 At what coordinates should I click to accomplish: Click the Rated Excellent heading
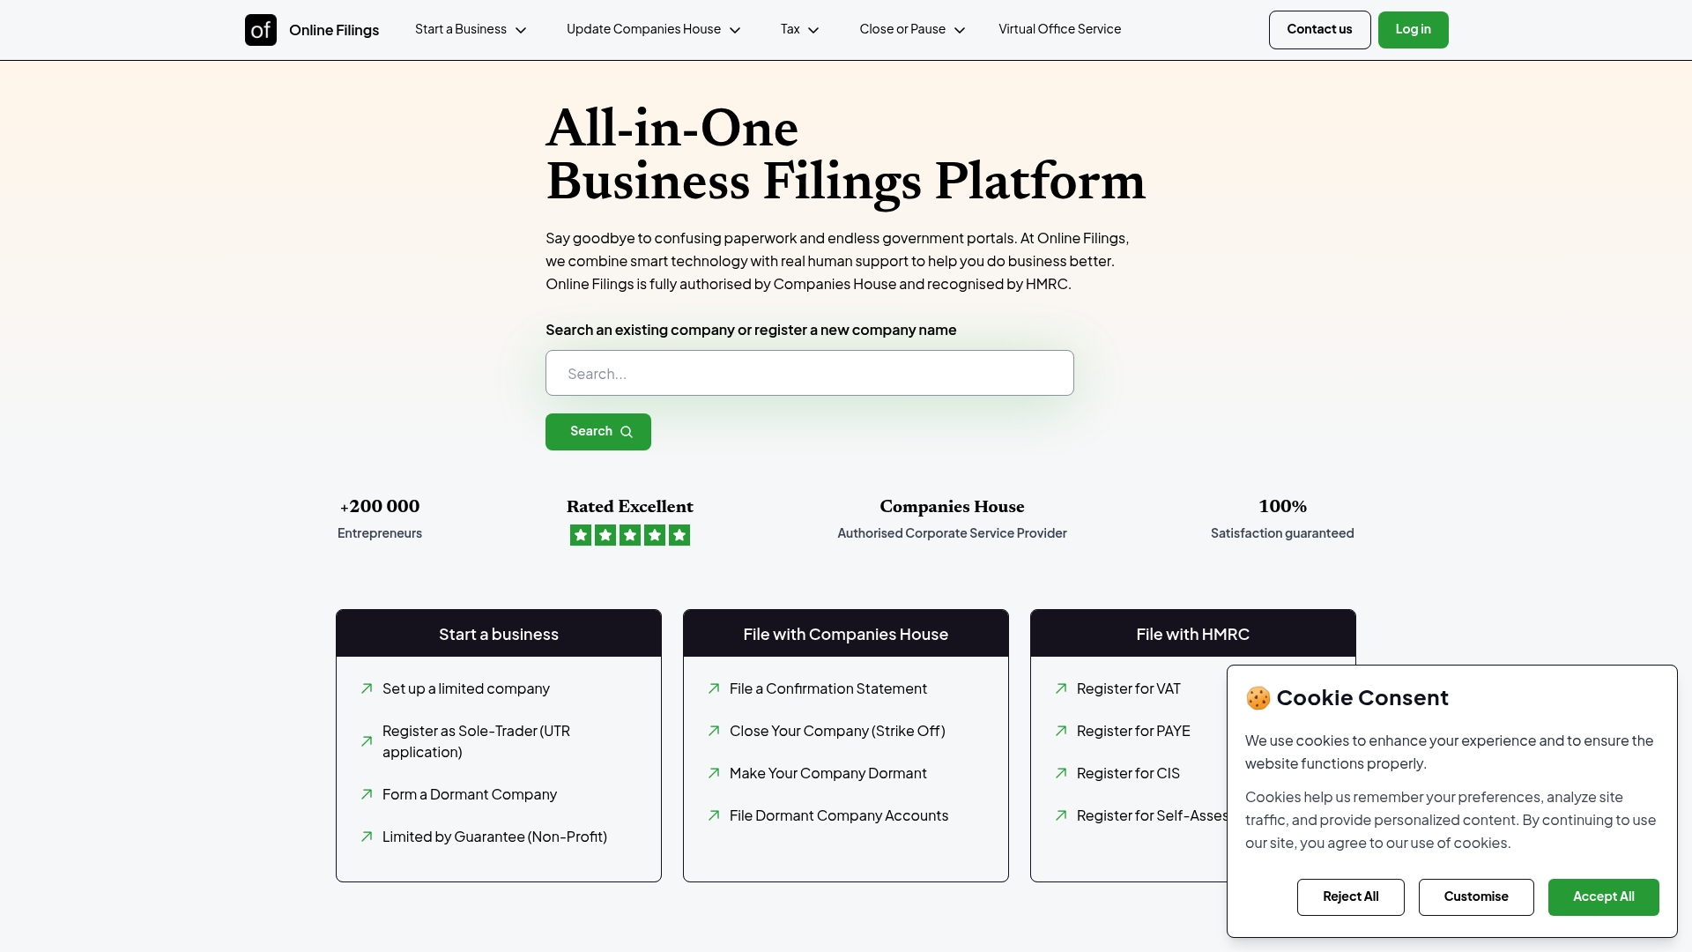point(630,506)
